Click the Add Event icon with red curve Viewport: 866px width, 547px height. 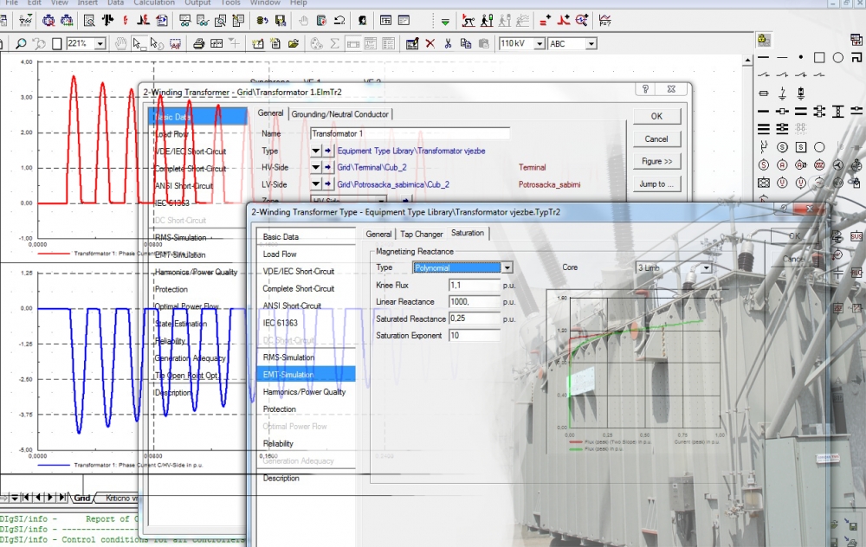click(x=564, y=21)
